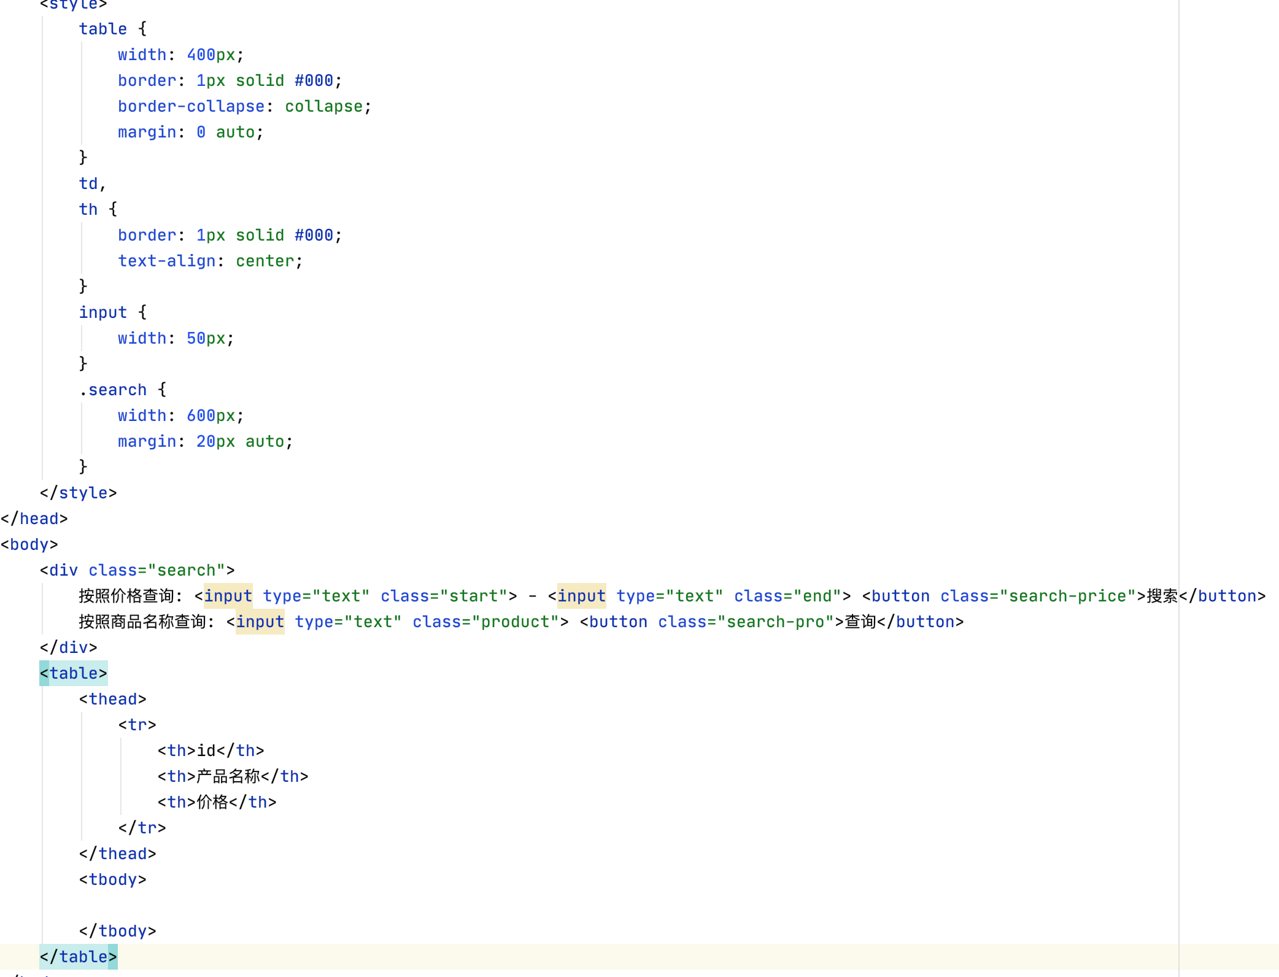Click the 'text-align: center;' declaration

(x=211, y=261)
